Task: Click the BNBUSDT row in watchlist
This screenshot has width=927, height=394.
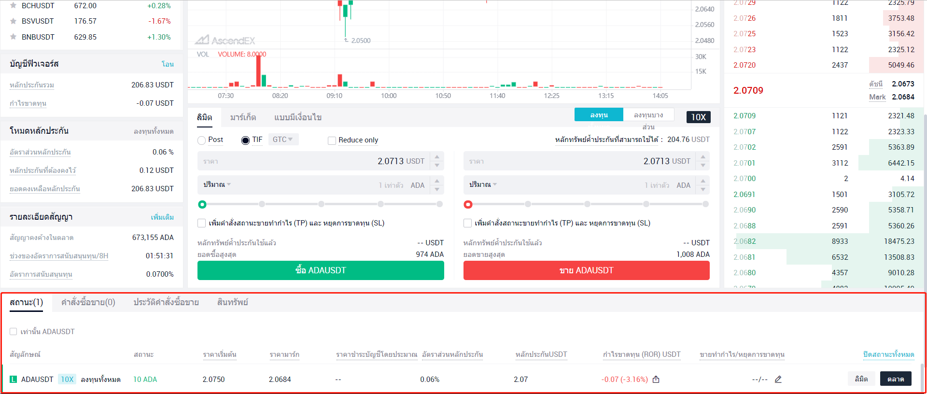Action: [x=91, y=37]
